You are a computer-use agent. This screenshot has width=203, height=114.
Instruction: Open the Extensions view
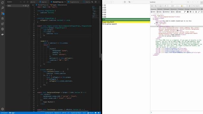tap(3, 24)
